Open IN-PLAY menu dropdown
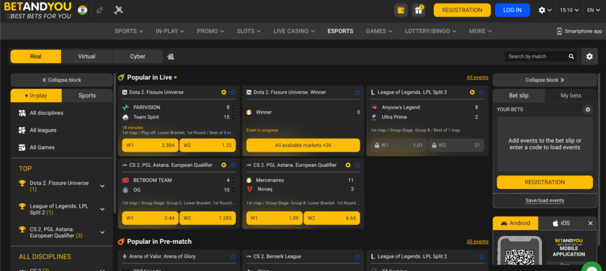The width and height of the screenshot is (606, 271). coord(170,31)
